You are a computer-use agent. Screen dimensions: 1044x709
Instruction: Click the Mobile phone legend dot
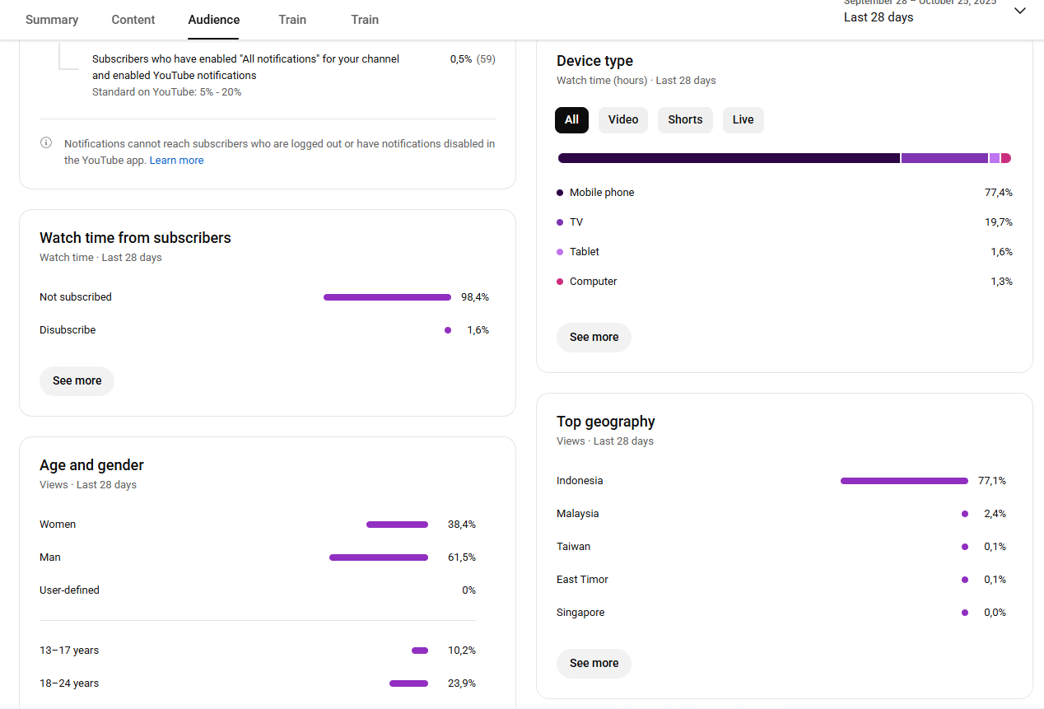tap(561, 193)
